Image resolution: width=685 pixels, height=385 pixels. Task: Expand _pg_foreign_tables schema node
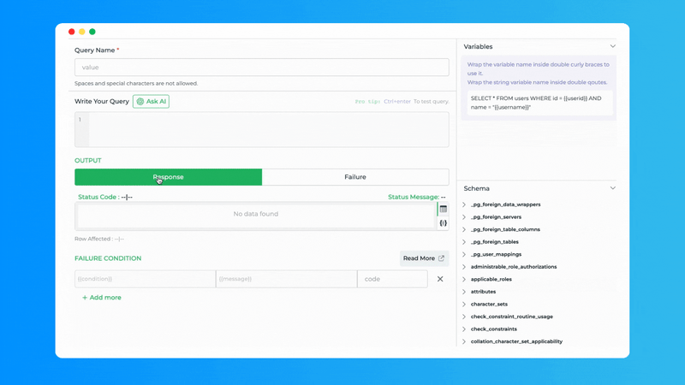[x=464, y=242]
